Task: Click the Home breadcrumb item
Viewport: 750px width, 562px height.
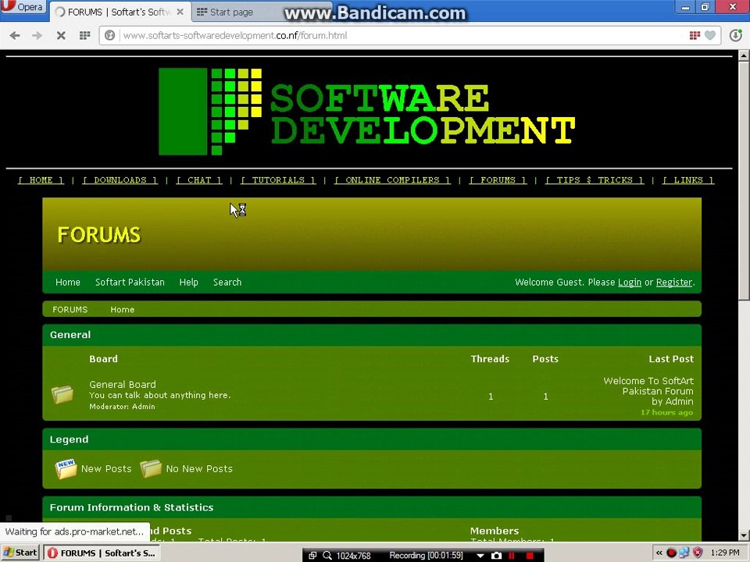Action: click(x=123, y=309)
